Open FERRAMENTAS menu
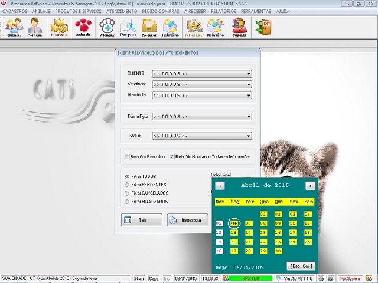The height and width of the screenshot is (283, 378). 256,11
